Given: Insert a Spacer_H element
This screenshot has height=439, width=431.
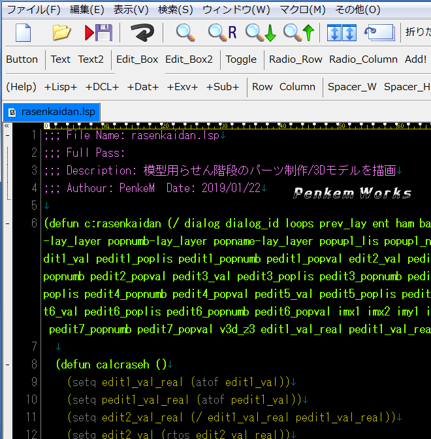Looking at the screenshot, I should [x=407, y=87].
